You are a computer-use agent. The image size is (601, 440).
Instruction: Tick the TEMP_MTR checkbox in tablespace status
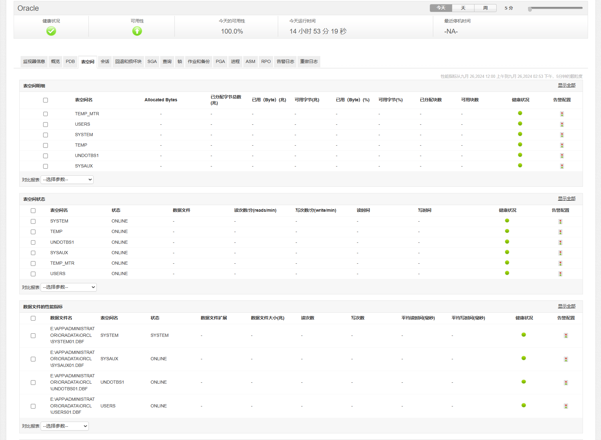(x=33, y=263)
